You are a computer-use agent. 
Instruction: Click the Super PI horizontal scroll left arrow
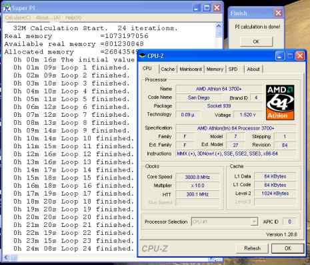[x=6, y=258]
